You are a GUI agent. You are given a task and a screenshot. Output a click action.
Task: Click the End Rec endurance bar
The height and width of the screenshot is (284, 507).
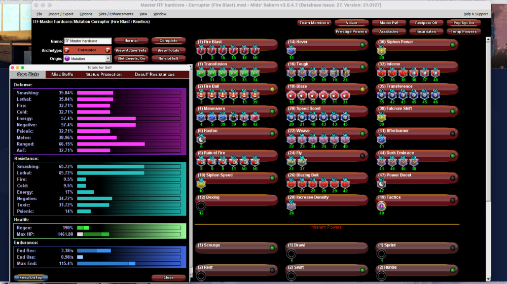click(x=129, y=251)
